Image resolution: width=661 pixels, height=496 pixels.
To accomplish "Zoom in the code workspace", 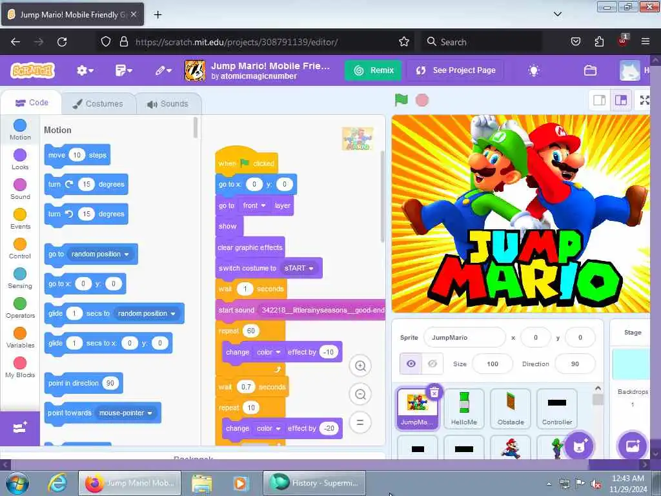I will click(360, 366).
